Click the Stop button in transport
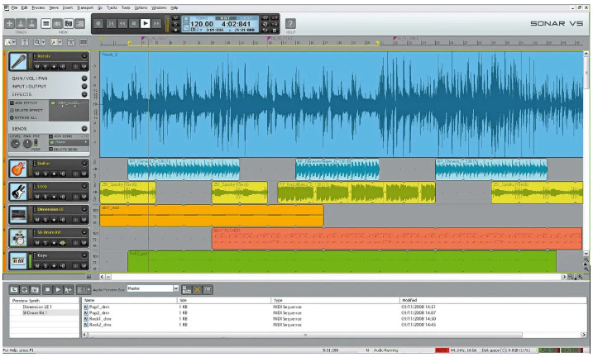Viewport: 593px width, 357px height. (133, 23)
